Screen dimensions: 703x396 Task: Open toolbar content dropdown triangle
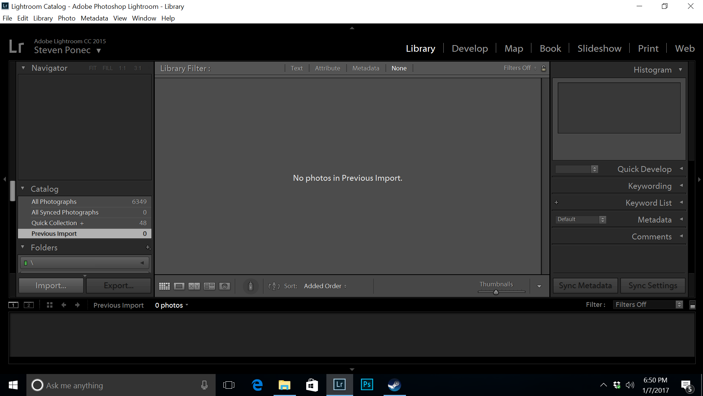tap(539, 286)
